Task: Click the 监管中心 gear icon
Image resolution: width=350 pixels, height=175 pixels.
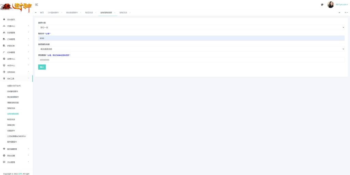Action: 4,59
